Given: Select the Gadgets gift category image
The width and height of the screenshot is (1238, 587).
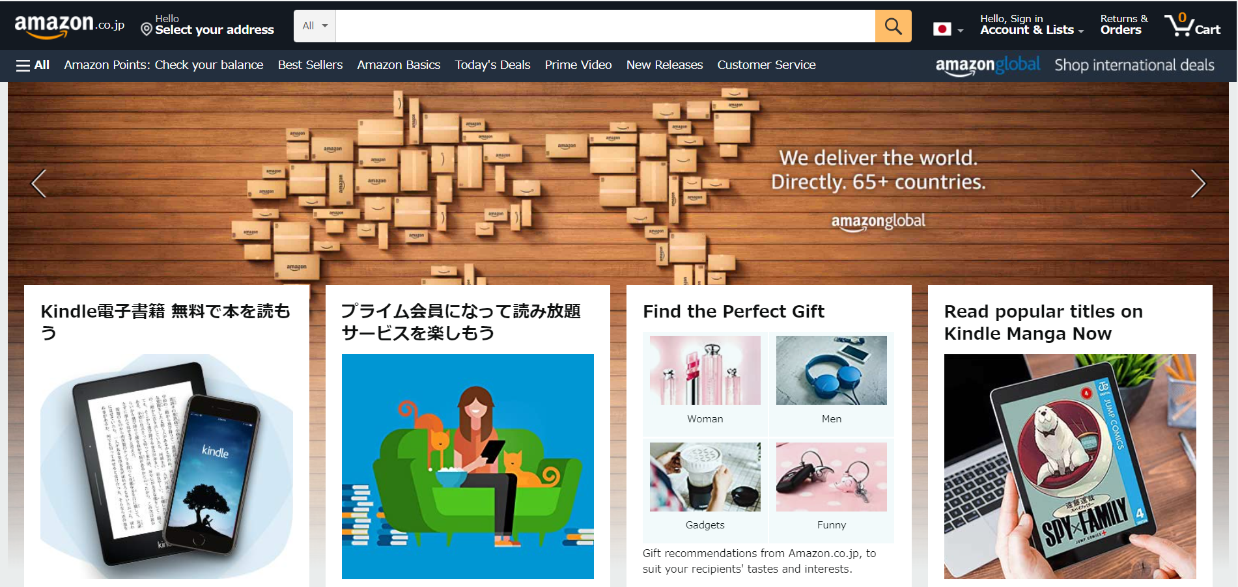Looking at the screenshot, I should 705,477.
